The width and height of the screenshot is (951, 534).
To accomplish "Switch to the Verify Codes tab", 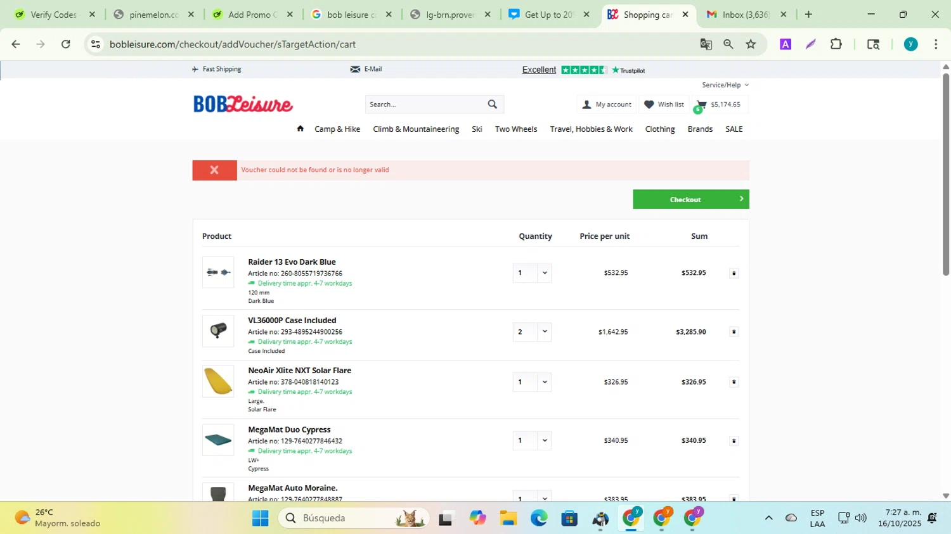I will point(53,15).
